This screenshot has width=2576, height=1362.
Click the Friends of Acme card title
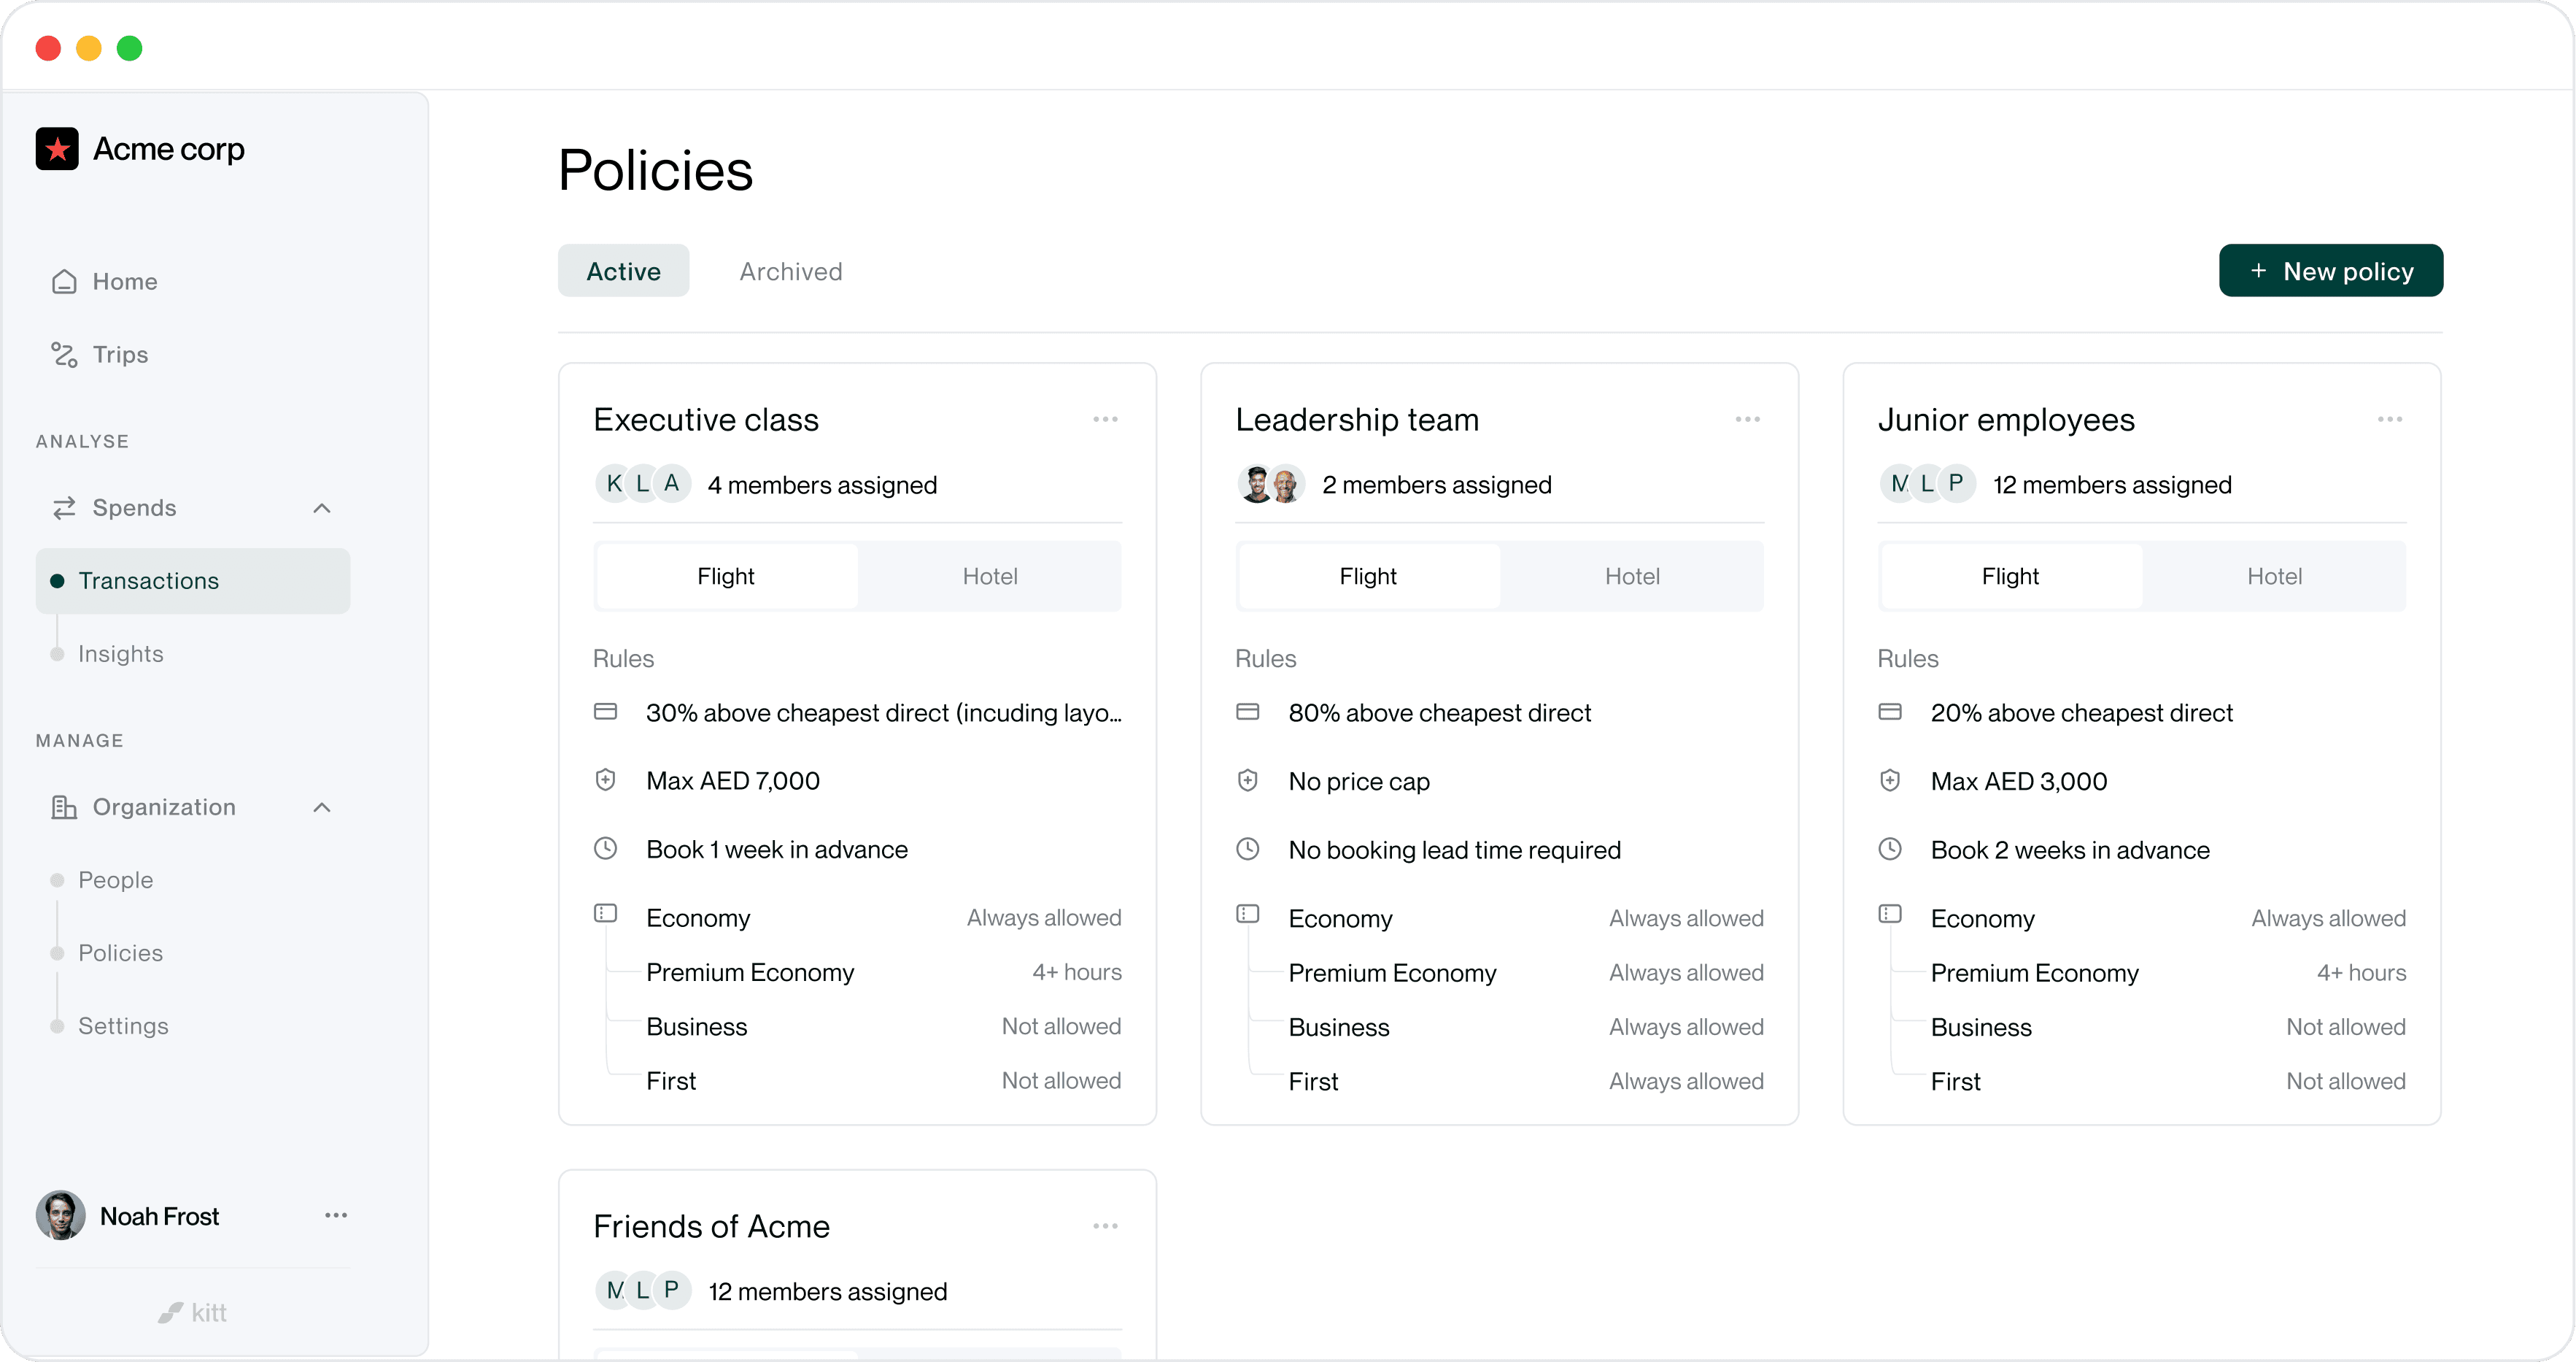point(711,1227)
